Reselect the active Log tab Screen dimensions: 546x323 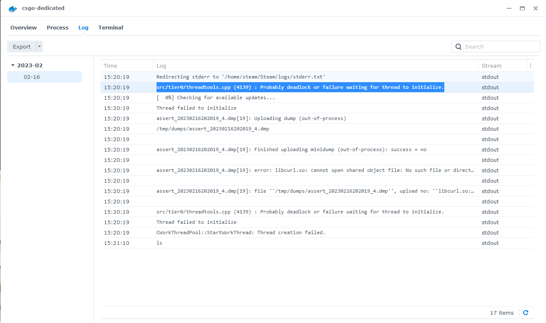click(x=83, y=27)
